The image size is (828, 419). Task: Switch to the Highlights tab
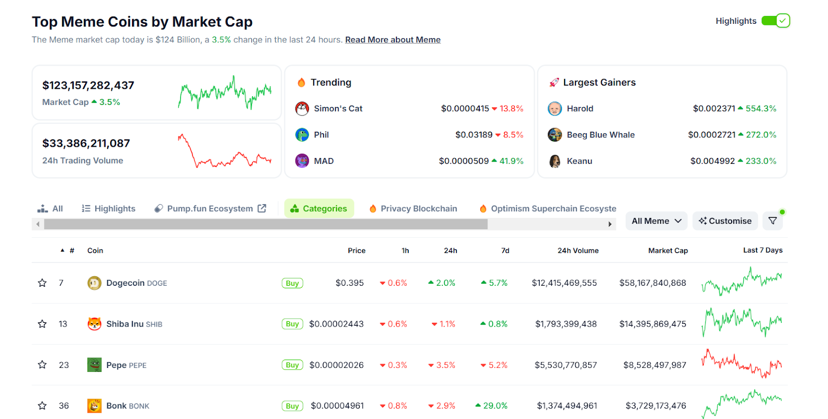point(109,209)
